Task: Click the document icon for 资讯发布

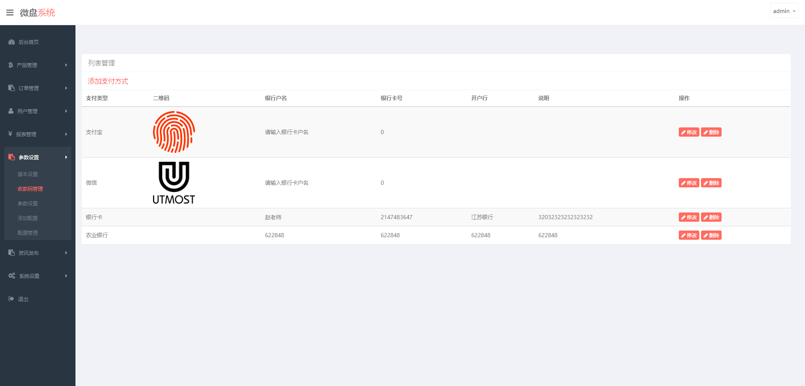Action: [x=11, y=253]
